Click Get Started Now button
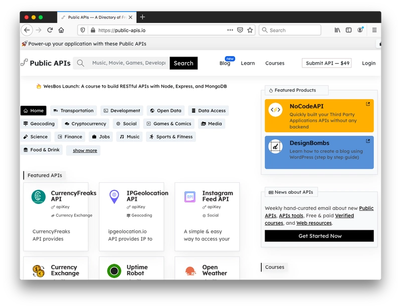 click(319, 236)
